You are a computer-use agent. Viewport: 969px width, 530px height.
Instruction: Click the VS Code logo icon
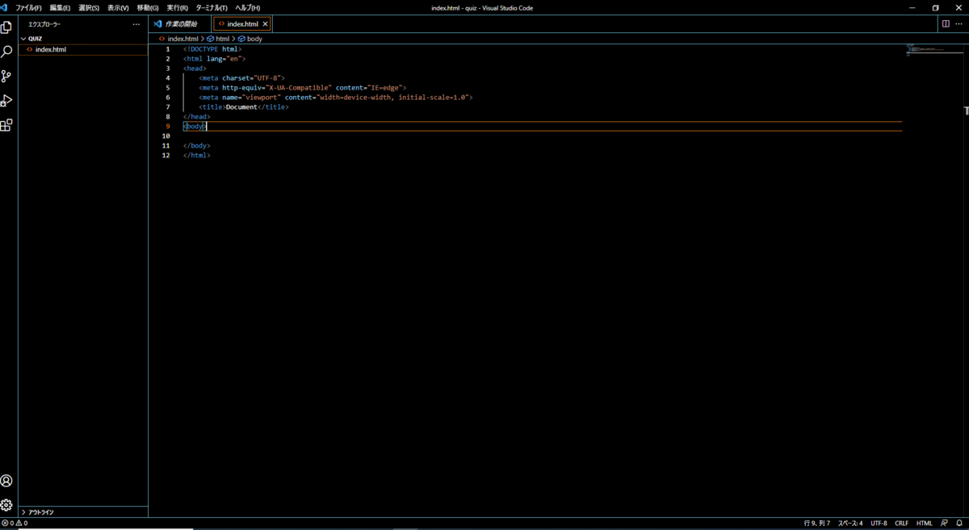tap(6, 7)
